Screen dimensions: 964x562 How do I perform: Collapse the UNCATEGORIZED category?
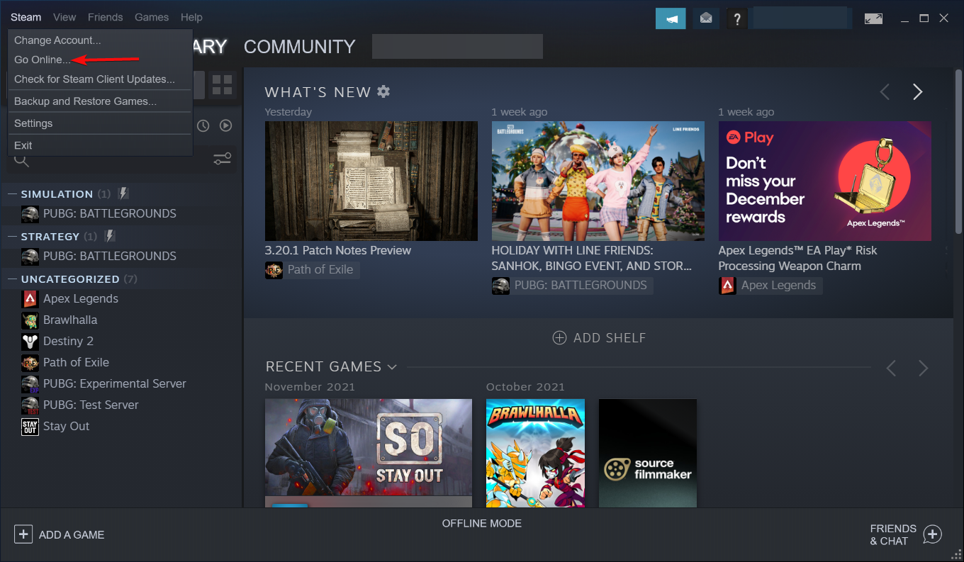pos(12,279)
